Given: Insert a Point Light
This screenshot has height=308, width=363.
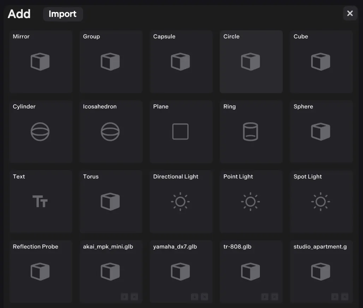Looking at the screenshot, I should (x=251, y=202).
